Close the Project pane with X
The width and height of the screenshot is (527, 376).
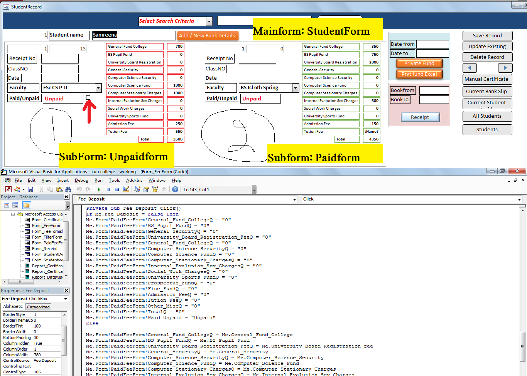tap(66, 197)
